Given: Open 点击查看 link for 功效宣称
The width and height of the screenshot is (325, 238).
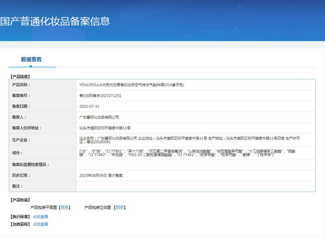Looking at the screenshot, I should pyautogui.click(x=41, y=224).
